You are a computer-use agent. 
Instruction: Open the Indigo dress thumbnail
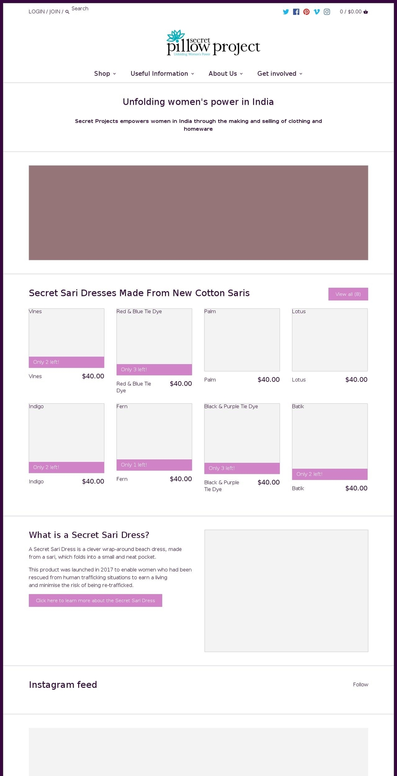pos(67,438)
